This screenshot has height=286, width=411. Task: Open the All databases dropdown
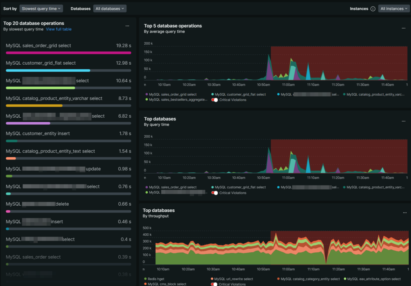[x=110, y=8]
